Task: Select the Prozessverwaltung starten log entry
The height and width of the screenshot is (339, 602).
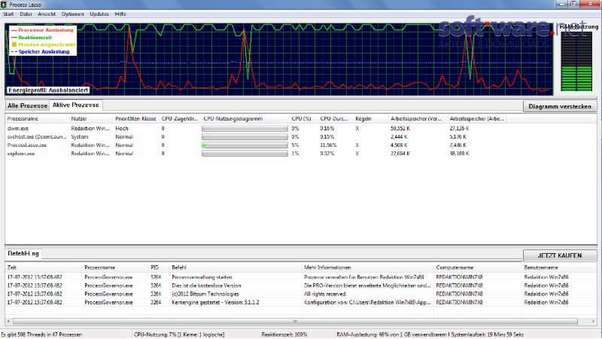Action: [301, 277]
